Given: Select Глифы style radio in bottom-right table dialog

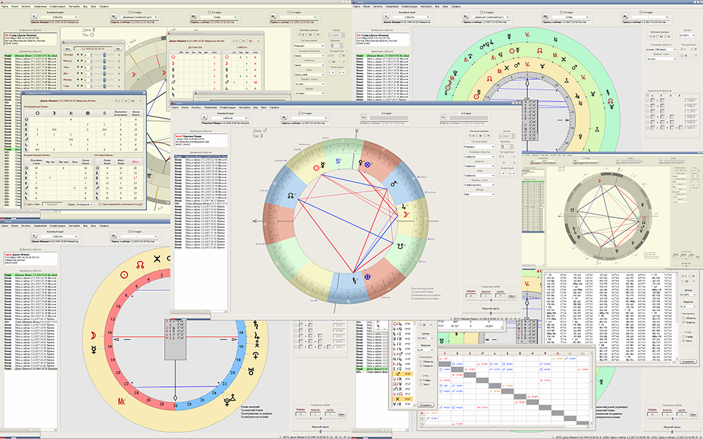Looking at the screenshot, I should pyautogui.click(x=683, y=337).
